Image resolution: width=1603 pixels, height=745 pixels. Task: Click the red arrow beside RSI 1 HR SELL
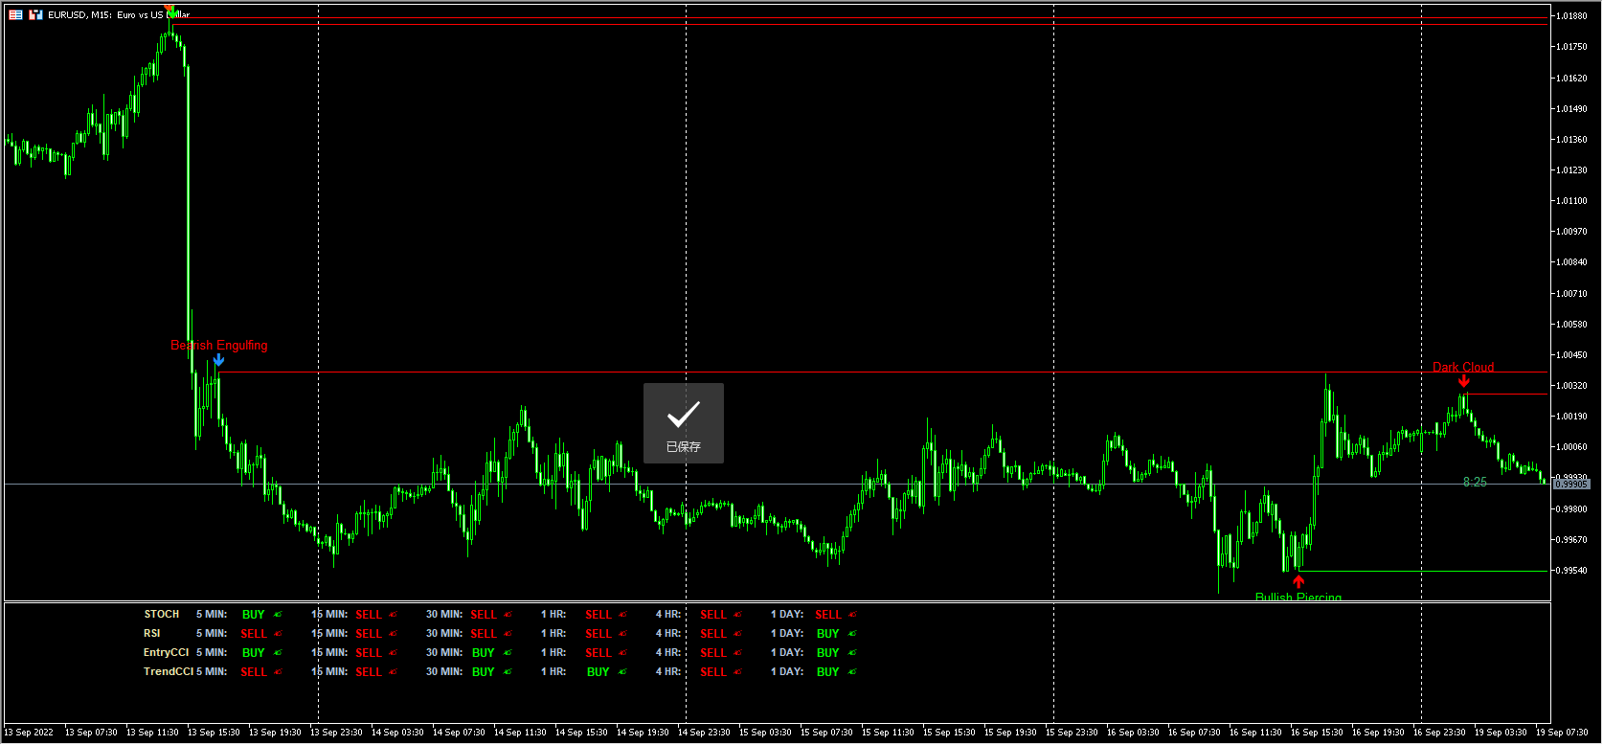point(622,634)
